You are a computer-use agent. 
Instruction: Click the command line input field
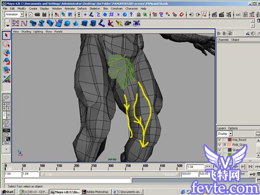click(x=68, y=180)
